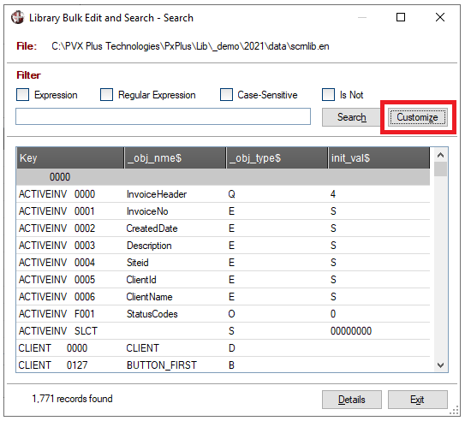Maximize the Library Bulk Edit window
Screen dimensions: 465x421
tap(401, 17)
